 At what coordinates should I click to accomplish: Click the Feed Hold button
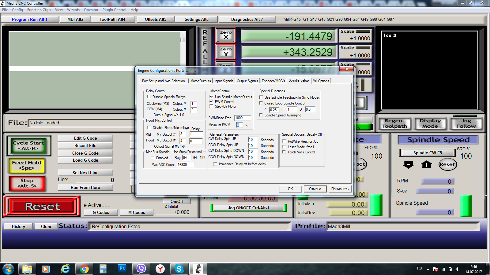(x=27, y=165)
